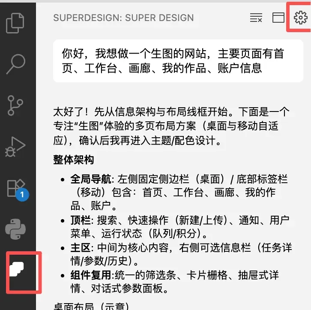311x310 pixels.
Task: Click the window layout icon in header
Action: [278, 18]
